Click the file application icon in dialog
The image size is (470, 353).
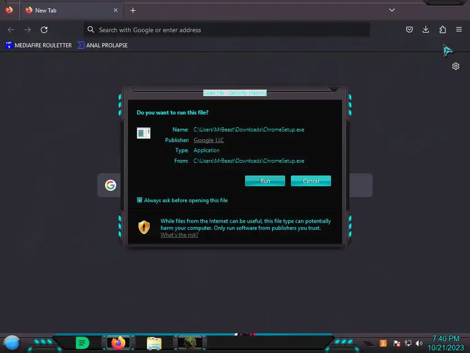click(x=144, y=133)
